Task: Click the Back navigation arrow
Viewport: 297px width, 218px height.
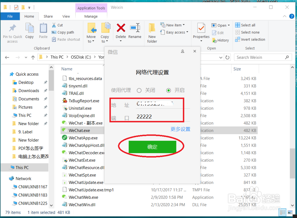Action: pyautogui.click(x=7, y=57)
